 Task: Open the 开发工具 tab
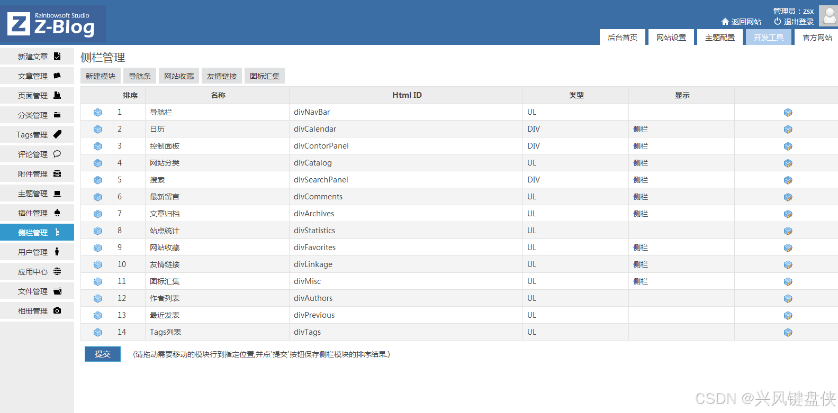[x=768, y=38]
